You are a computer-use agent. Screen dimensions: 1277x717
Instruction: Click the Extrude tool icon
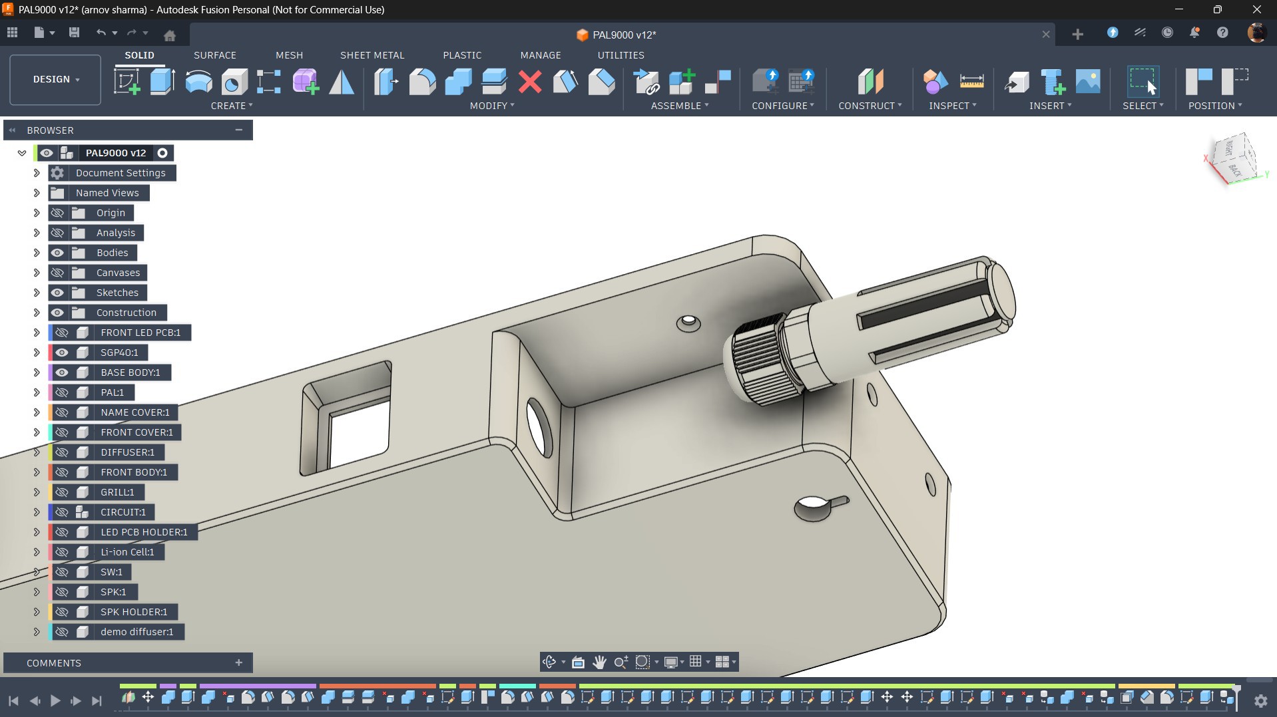(x=162, y=82)
